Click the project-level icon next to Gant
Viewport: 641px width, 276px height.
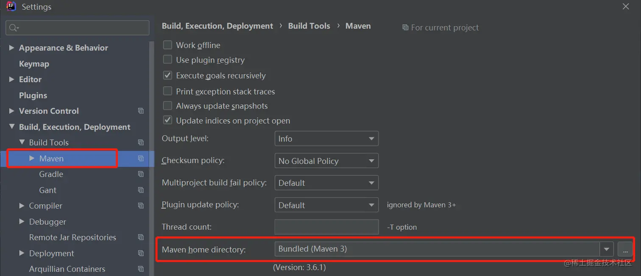tap(141, 190)
